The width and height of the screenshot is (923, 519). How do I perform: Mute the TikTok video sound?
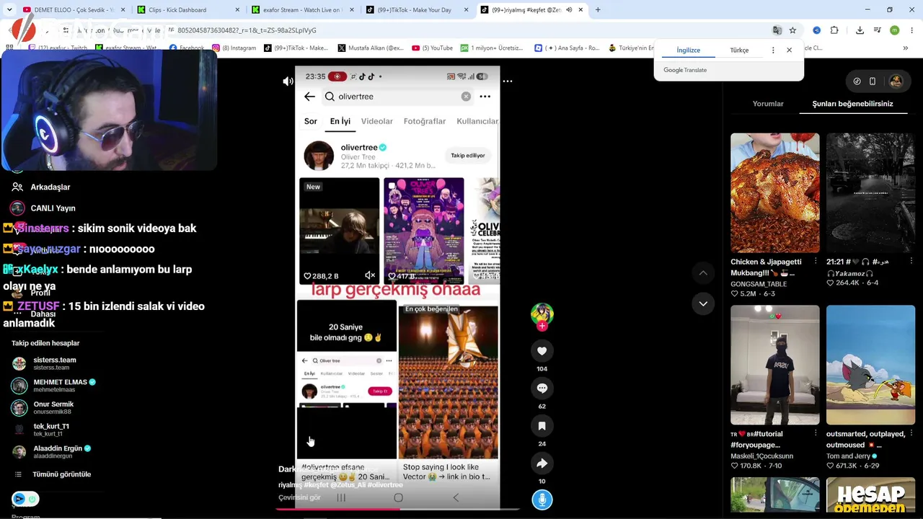point(288,81)
